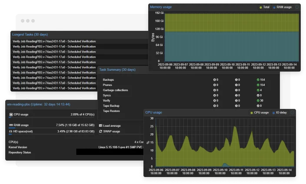Screen dimensions: 306x184
Task: Click the warning icon for Garbage collections
Action: tap(236, 90)
